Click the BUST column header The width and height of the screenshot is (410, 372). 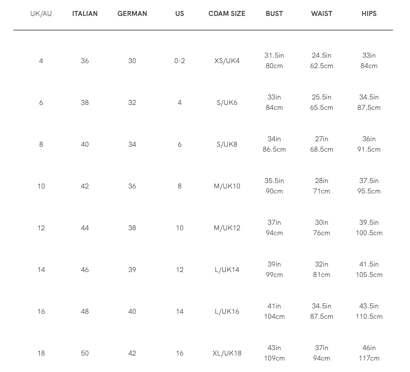274,14
